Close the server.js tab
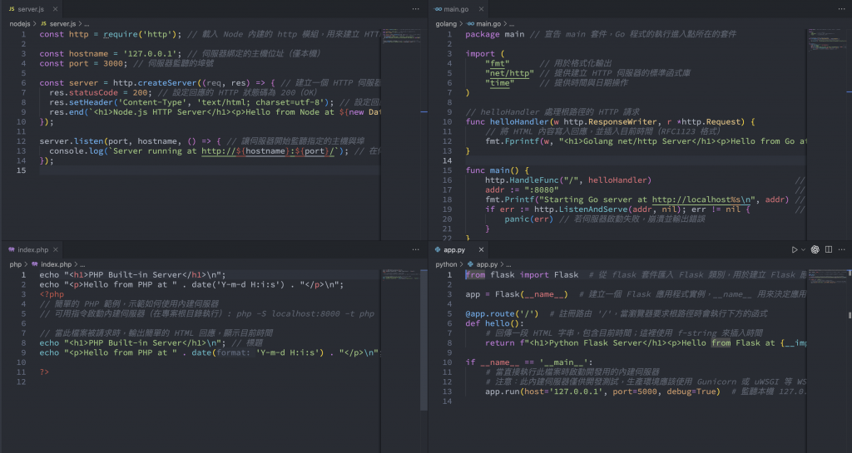 pos(56,9)
